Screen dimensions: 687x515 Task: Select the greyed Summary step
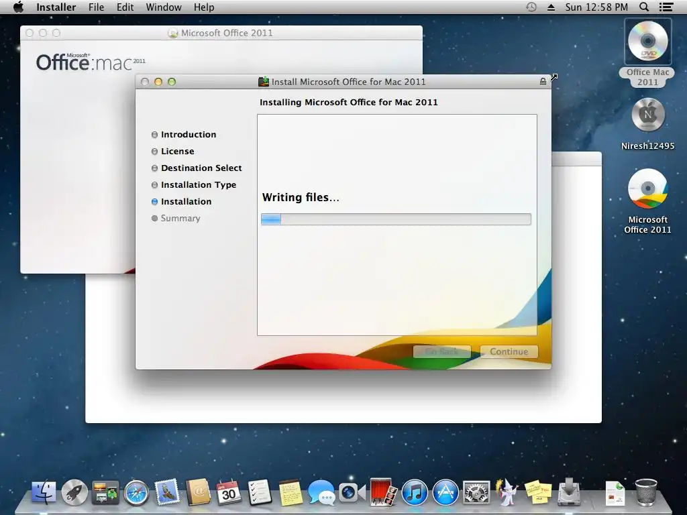176,218
